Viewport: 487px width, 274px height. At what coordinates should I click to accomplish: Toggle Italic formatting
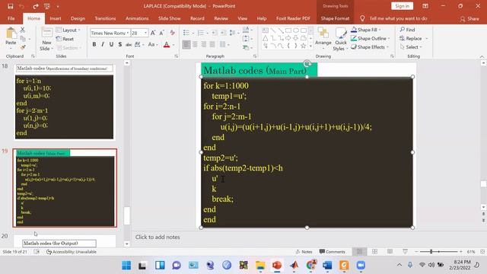[103, 45]
